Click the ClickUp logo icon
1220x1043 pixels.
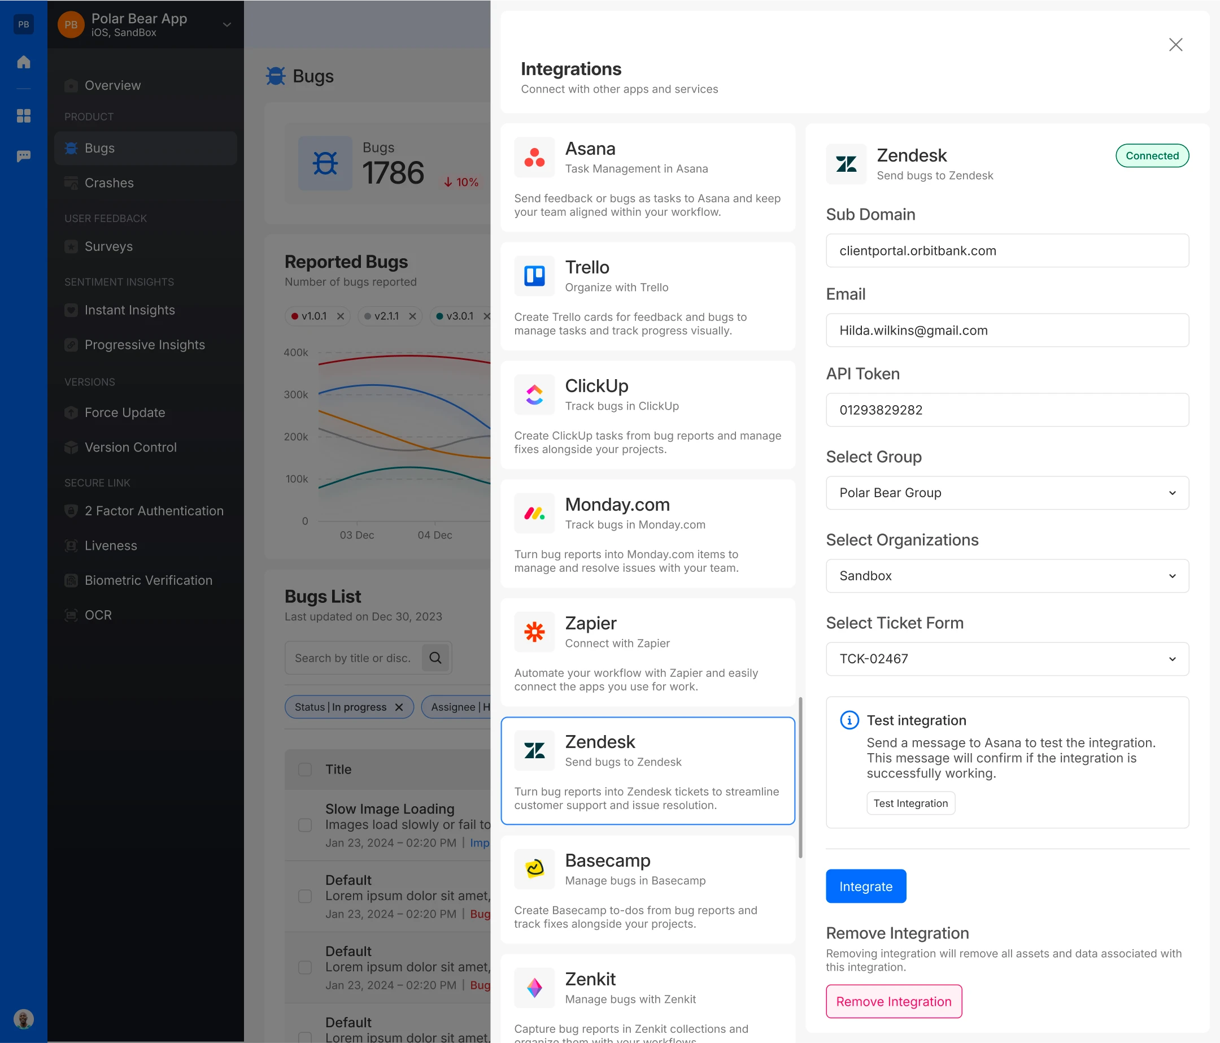tap(534, 394)
